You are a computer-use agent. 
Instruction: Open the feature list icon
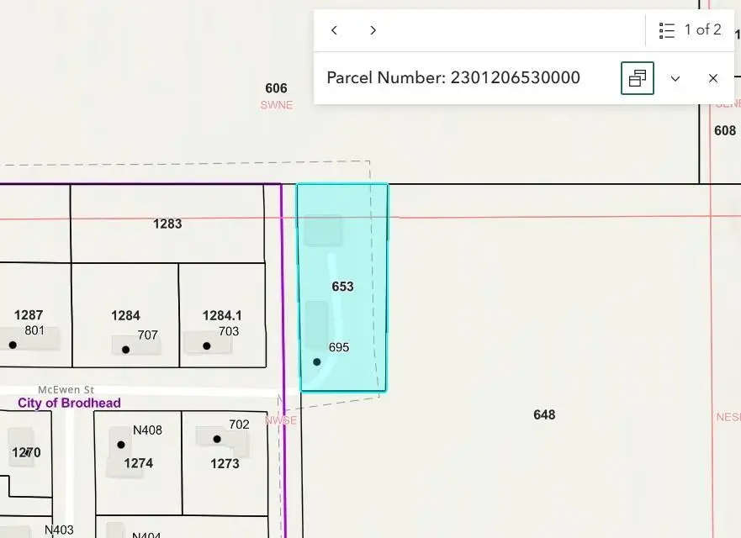[x=667, y=31]
